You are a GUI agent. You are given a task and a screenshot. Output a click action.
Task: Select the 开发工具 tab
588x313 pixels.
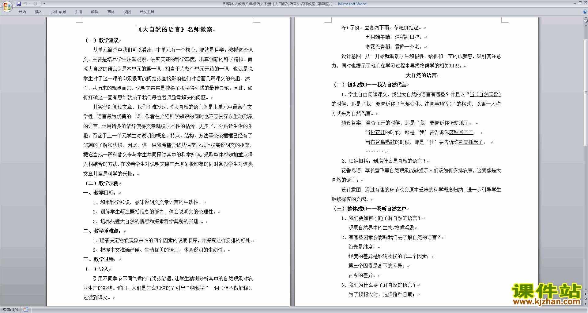coord(147,12)
